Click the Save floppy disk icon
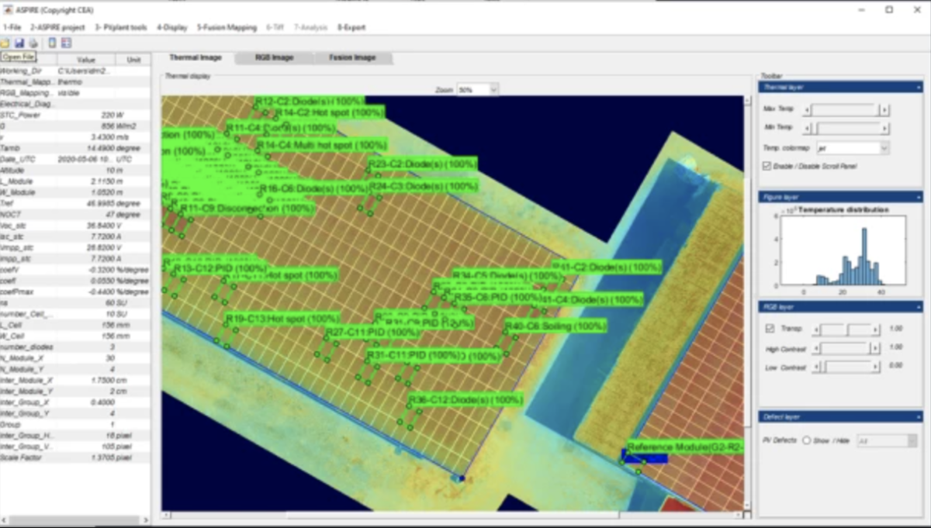 click(x=19, y=43)
